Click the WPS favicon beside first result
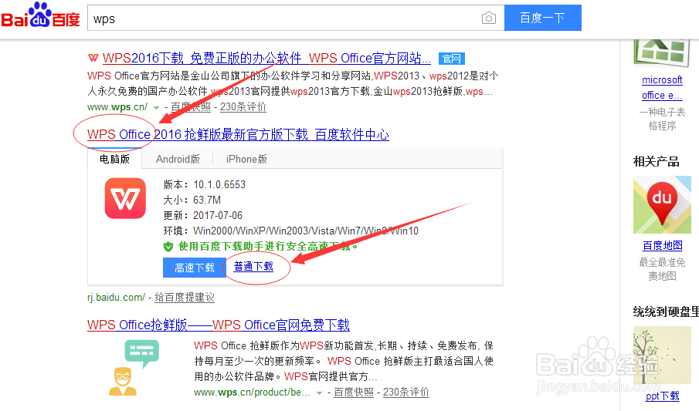699x411 pixels. click(x=93, y=58)
